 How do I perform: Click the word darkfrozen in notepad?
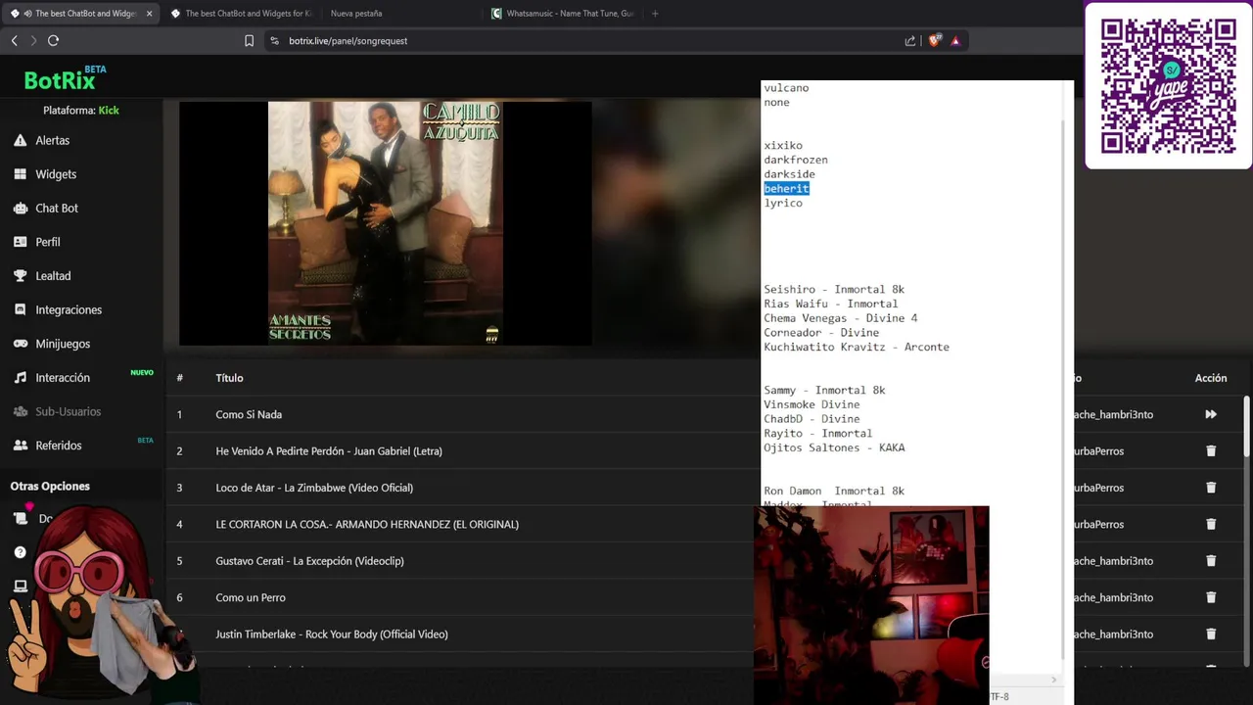coord(796,160)
